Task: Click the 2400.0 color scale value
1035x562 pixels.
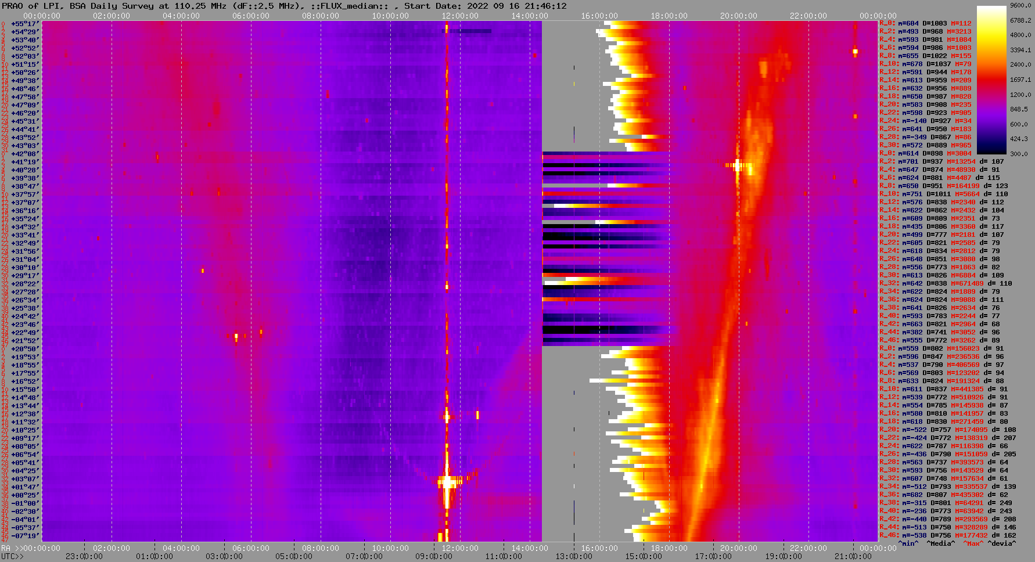Action: tap(1020, 64)
